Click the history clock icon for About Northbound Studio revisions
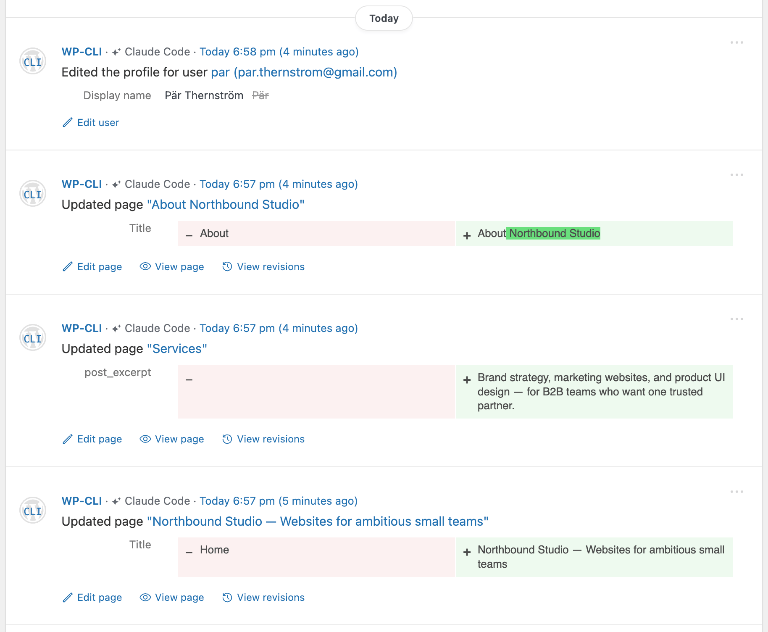The image size is (768, 632). coord(227,266)
